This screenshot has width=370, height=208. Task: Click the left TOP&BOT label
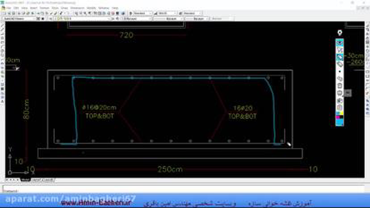click(x=99, y=116)
